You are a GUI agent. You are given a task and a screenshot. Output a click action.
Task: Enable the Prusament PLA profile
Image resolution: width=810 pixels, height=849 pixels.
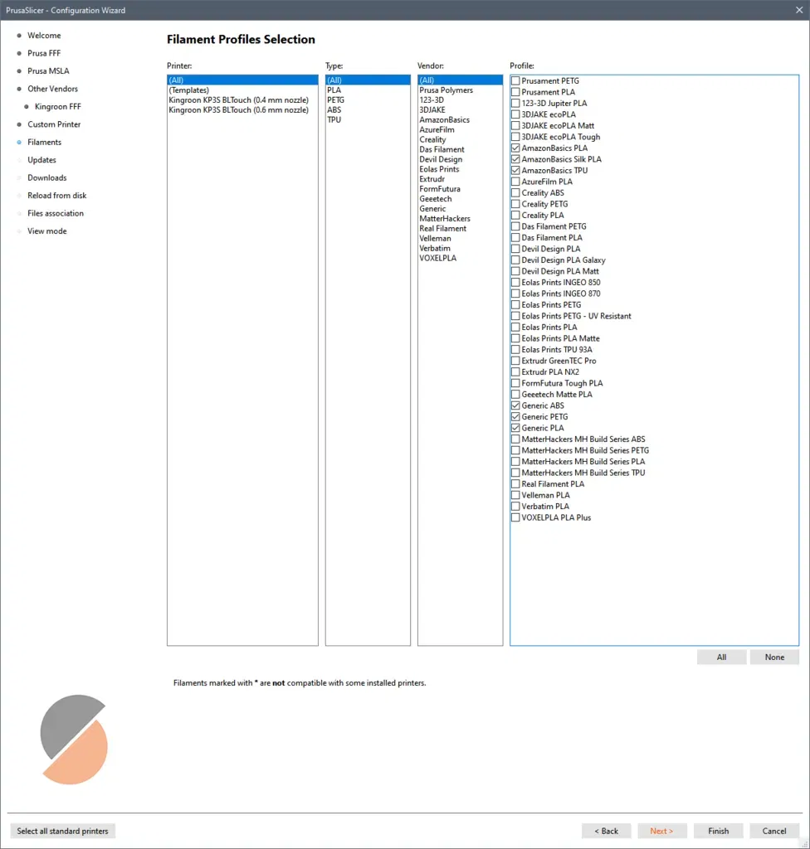[515, 92]
